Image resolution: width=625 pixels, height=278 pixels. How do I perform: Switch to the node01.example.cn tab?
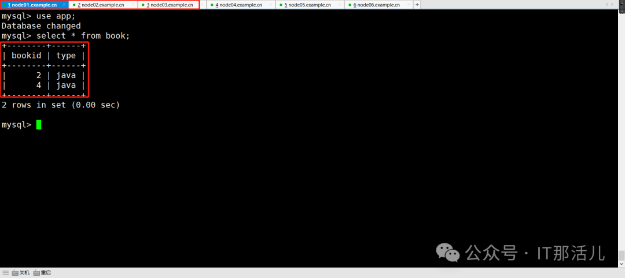coord(34,5)
